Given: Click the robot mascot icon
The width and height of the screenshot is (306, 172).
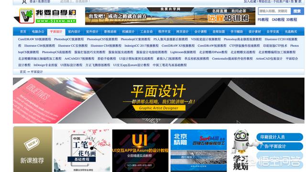Looking at the screenshot, I should [x=242, y=141].
